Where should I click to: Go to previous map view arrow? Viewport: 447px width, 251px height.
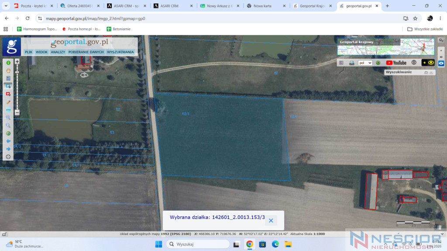(x=8, y=141)
